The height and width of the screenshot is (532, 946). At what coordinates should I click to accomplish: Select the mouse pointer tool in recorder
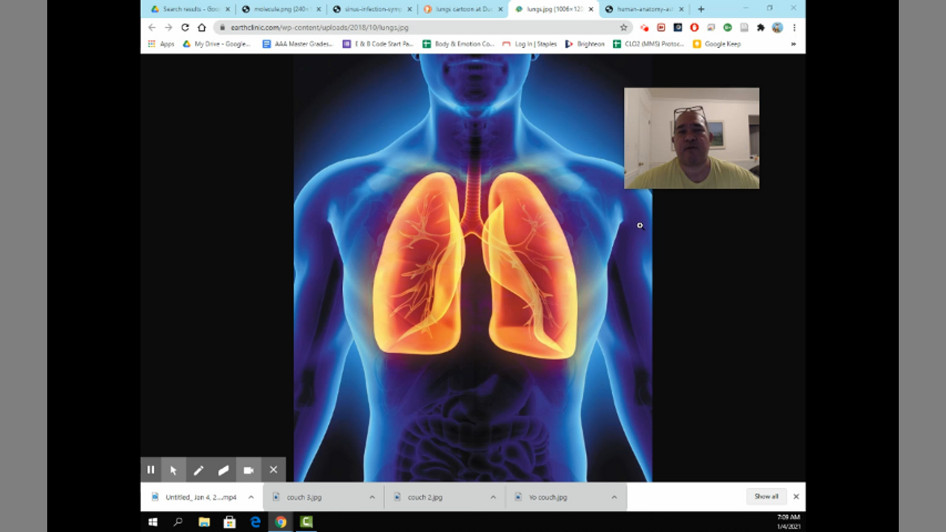coord(174,470)
